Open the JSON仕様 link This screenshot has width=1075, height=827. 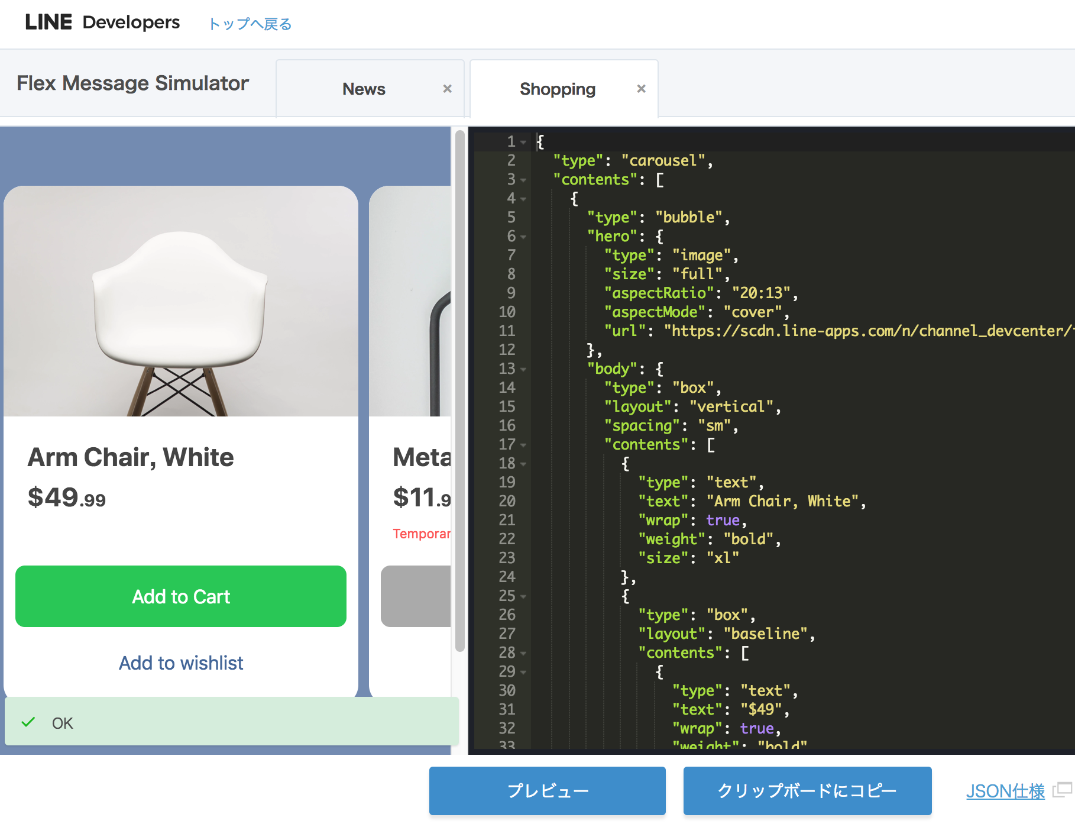point(1005,791)
